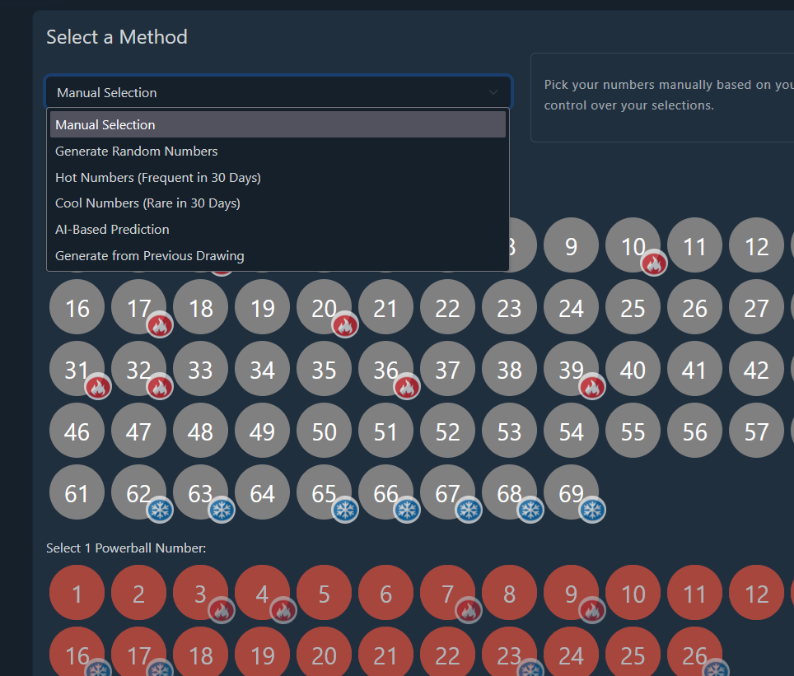
Task: Click the dropdown chevron arrow
Action: click(493, 92)
